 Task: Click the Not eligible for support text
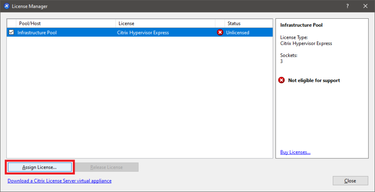[314, 80]
